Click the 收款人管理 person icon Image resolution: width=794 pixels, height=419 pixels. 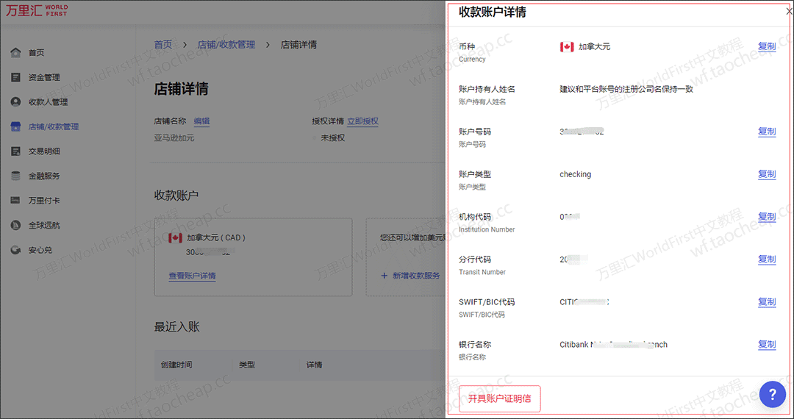15,101
